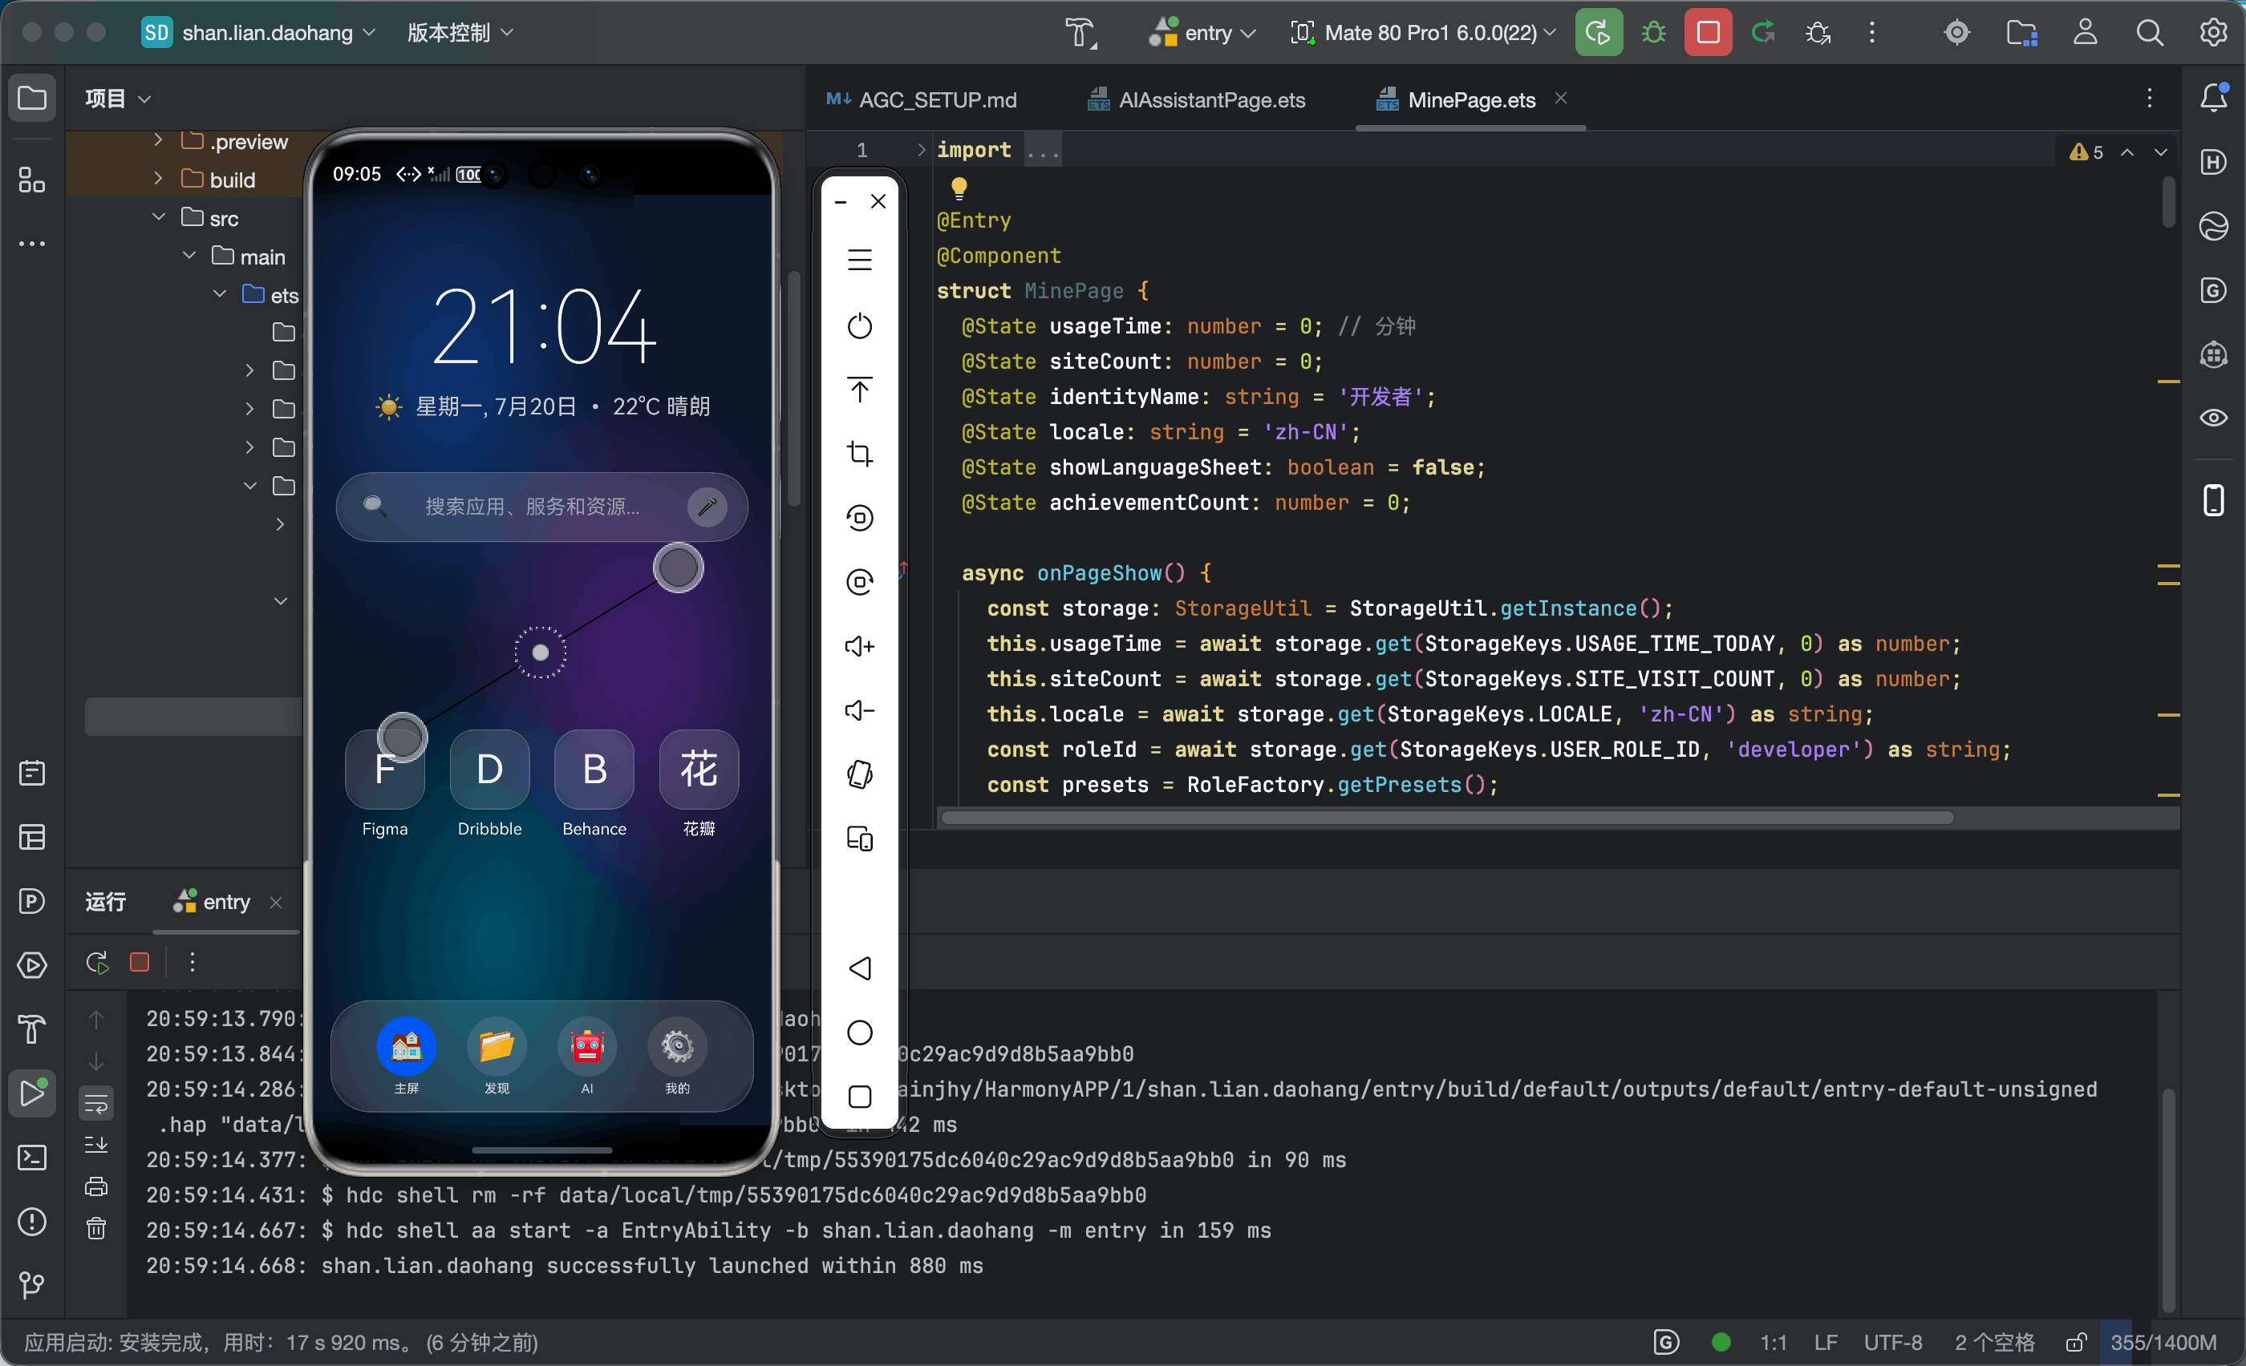Open the Project tool window folder icon
Viewport: 2246px width, 1366px height.
[x=32, y=98]
